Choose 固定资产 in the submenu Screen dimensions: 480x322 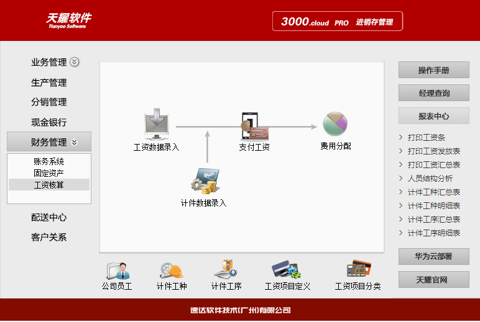point(49,173)
